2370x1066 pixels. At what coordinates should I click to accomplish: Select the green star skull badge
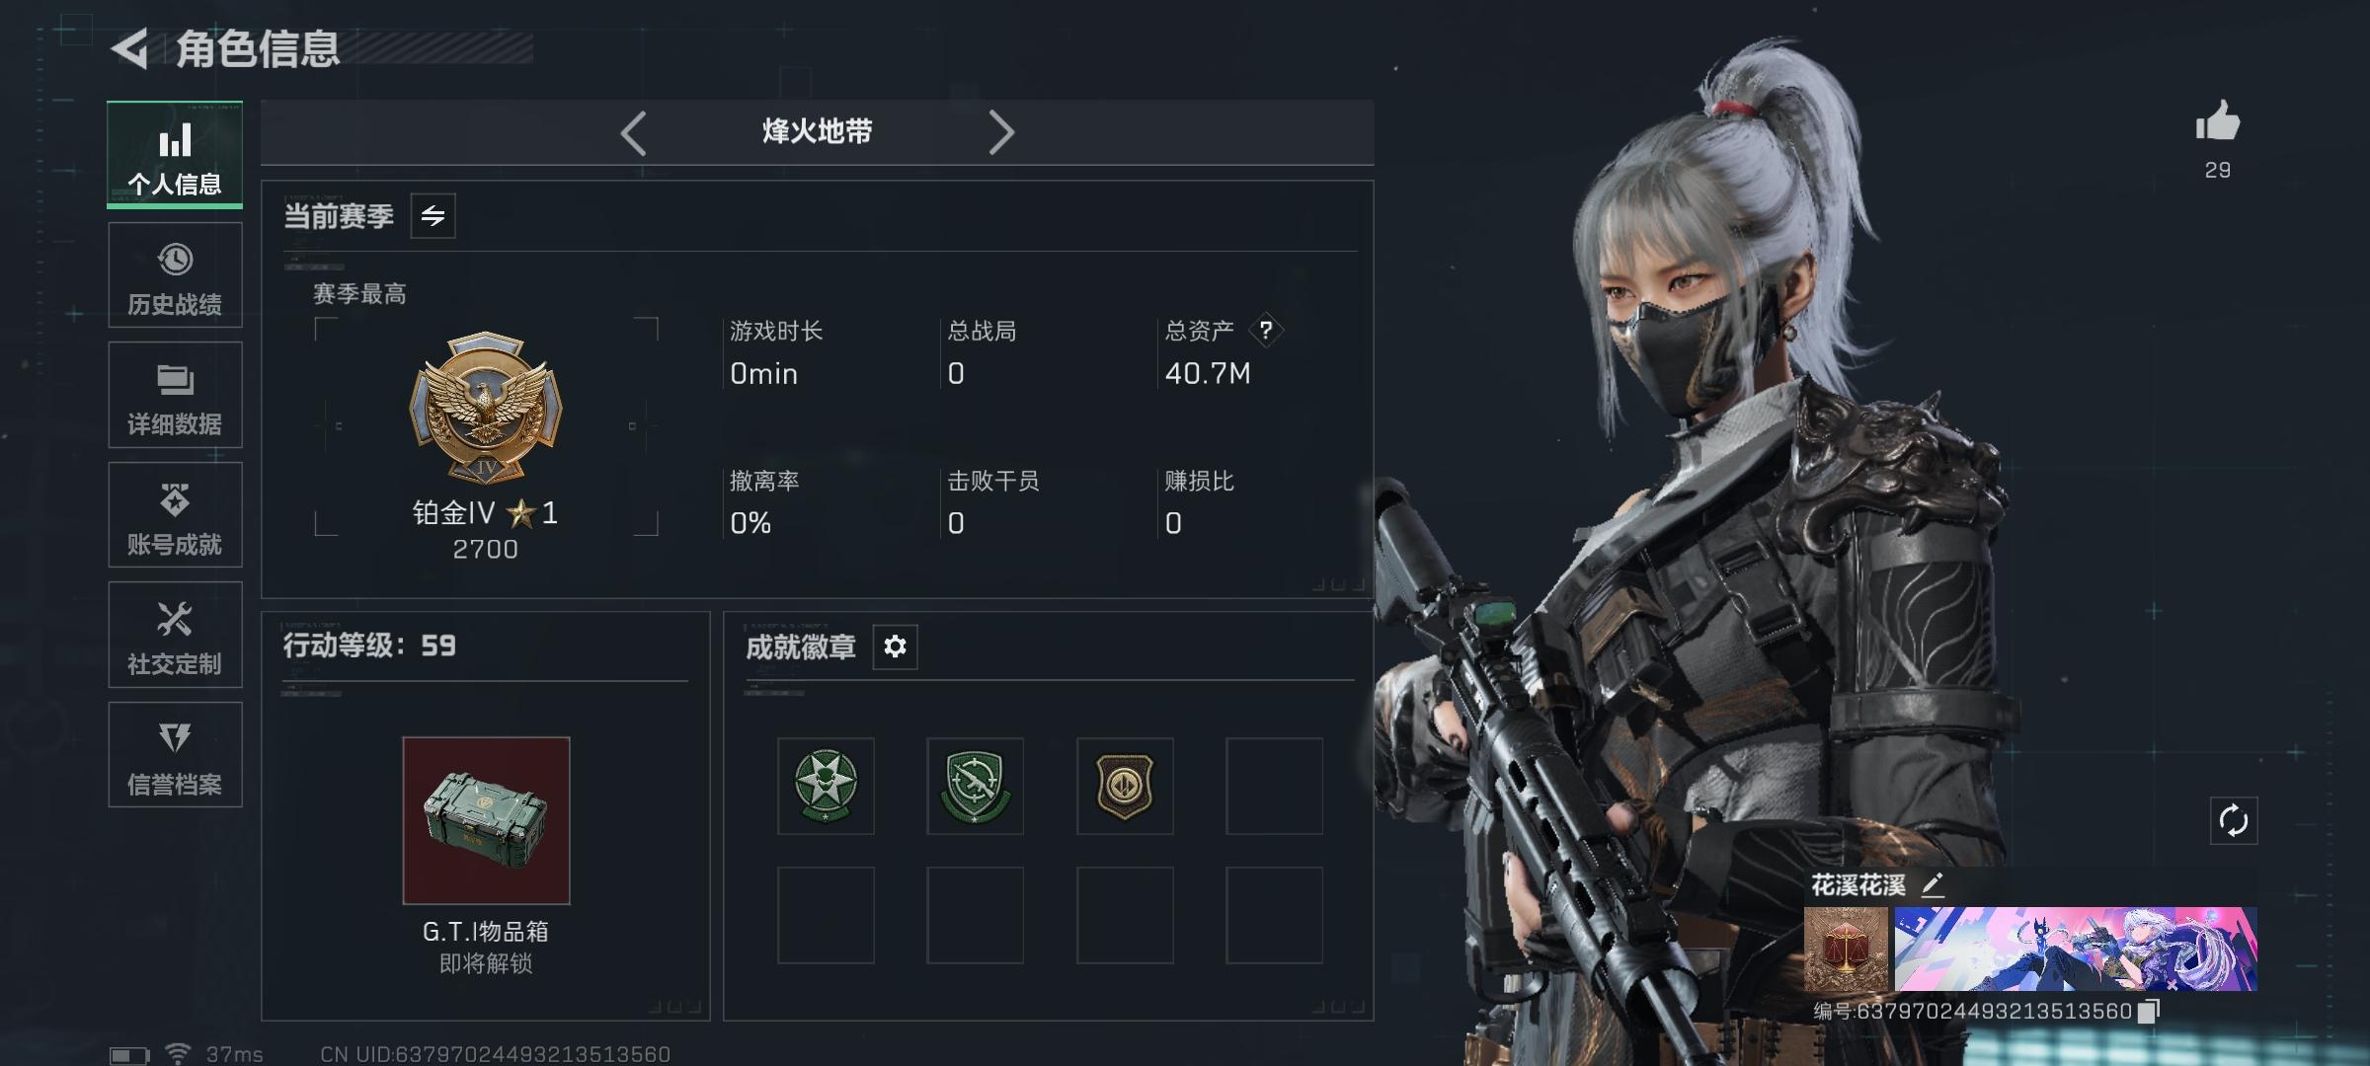826,786
